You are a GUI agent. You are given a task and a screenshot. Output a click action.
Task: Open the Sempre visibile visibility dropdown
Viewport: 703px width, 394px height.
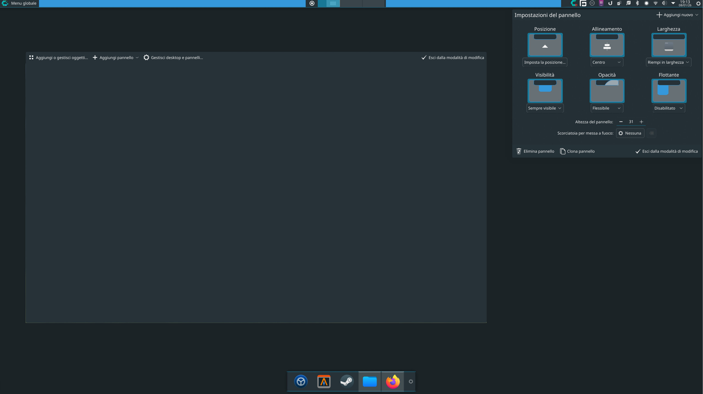tap(544, 108)
